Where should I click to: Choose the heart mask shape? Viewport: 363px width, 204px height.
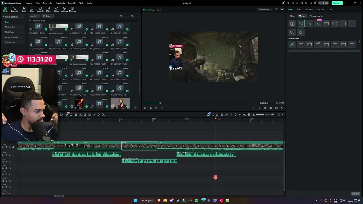coord(292,32)
